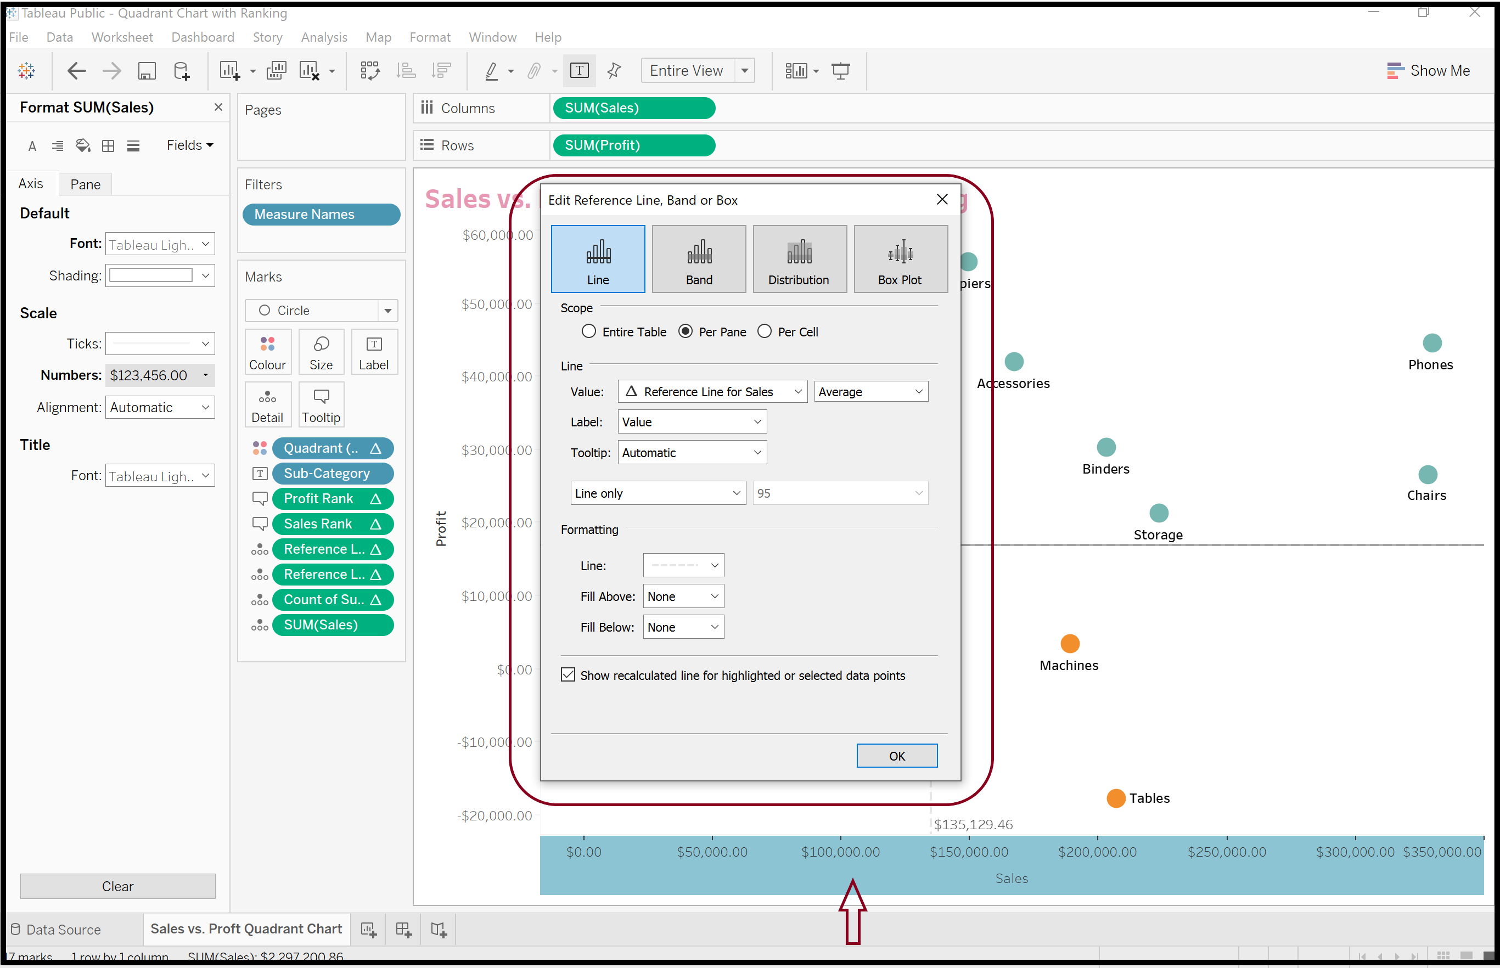Open the Average aggregation dropdown

870,392
